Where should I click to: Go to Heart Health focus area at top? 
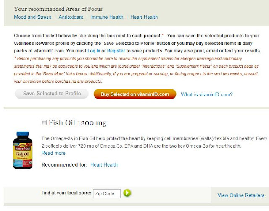[144, 17]
